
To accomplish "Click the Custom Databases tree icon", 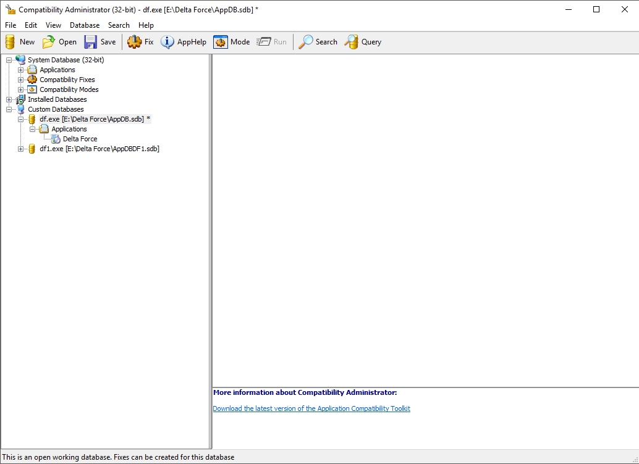I will 20,109.
